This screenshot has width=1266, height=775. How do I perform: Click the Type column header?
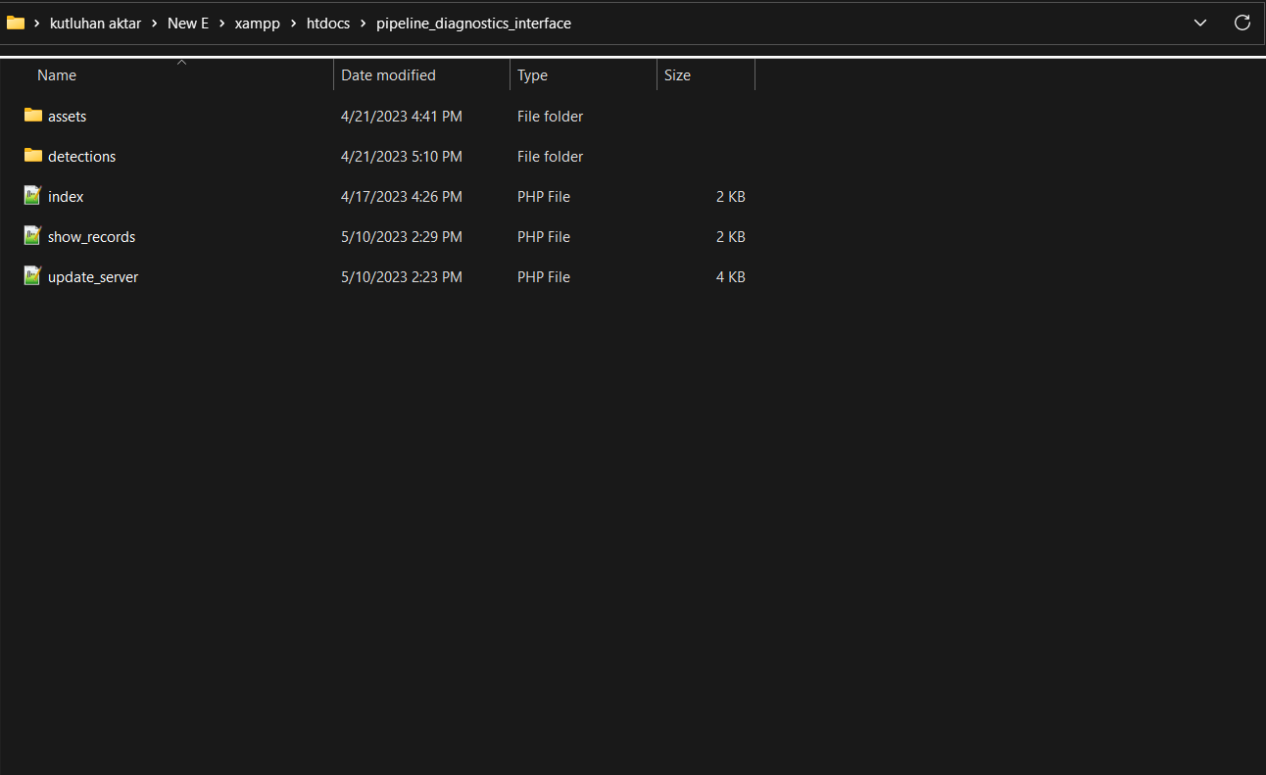[x=532, y=74]
